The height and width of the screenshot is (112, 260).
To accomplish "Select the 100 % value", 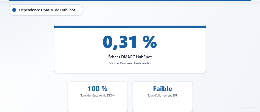I will pyautogui.click(x=97, y=89).
